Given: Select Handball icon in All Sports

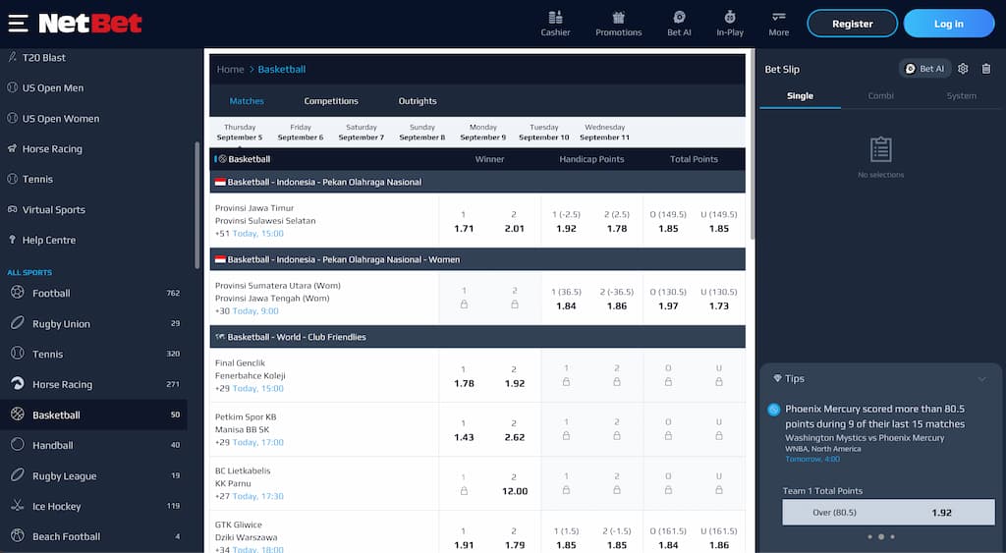Looking at the screenshot, I should click(x=18, y=445).
